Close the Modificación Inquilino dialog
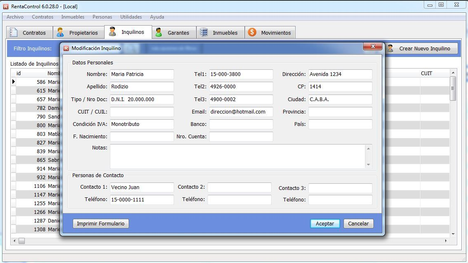Screen dimensions: 468x263 coord(372,47)
